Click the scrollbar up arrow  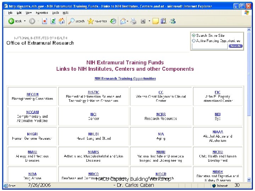[x=249, y=30]
